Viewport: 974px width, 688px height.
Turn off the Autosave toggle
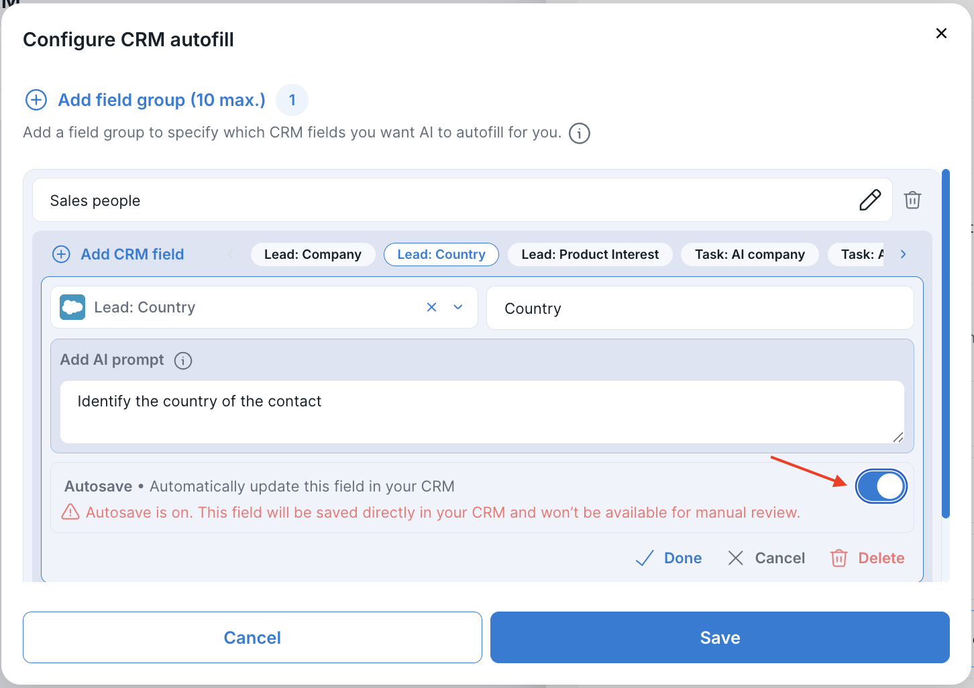pos(881,487)
